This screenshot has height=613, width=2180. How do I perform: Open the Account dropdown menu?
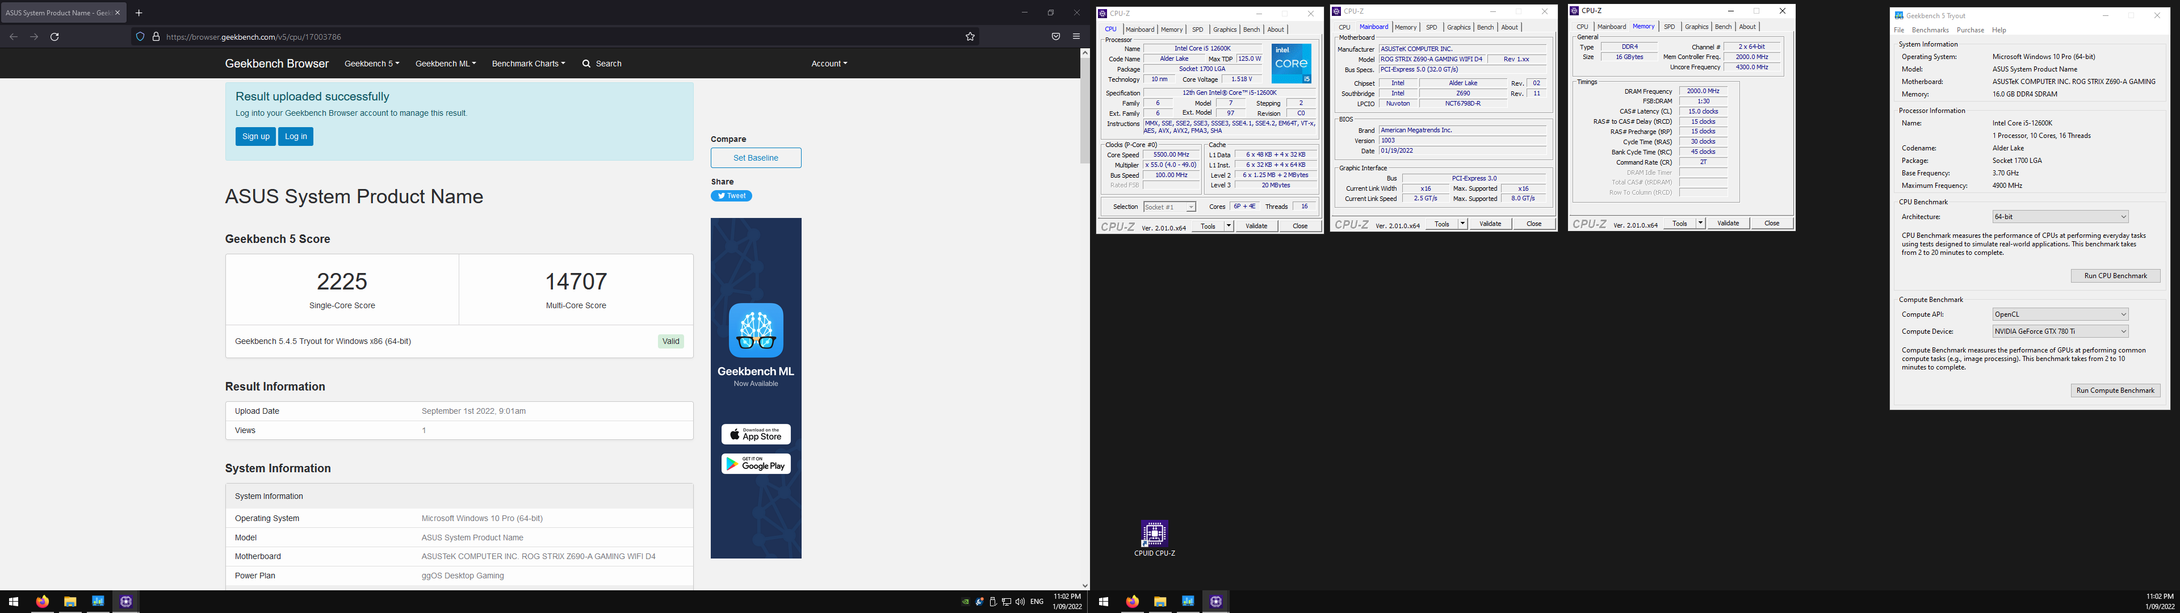tap(828, 64)
